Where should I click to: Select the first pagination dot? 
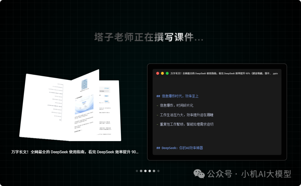[x=137, y=171]
